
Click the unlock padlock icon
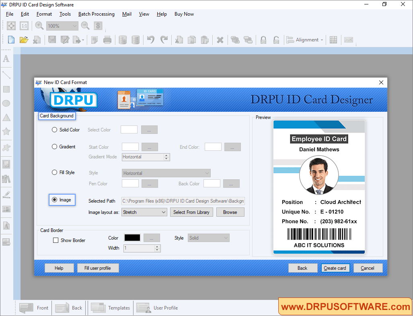[276, 40]
